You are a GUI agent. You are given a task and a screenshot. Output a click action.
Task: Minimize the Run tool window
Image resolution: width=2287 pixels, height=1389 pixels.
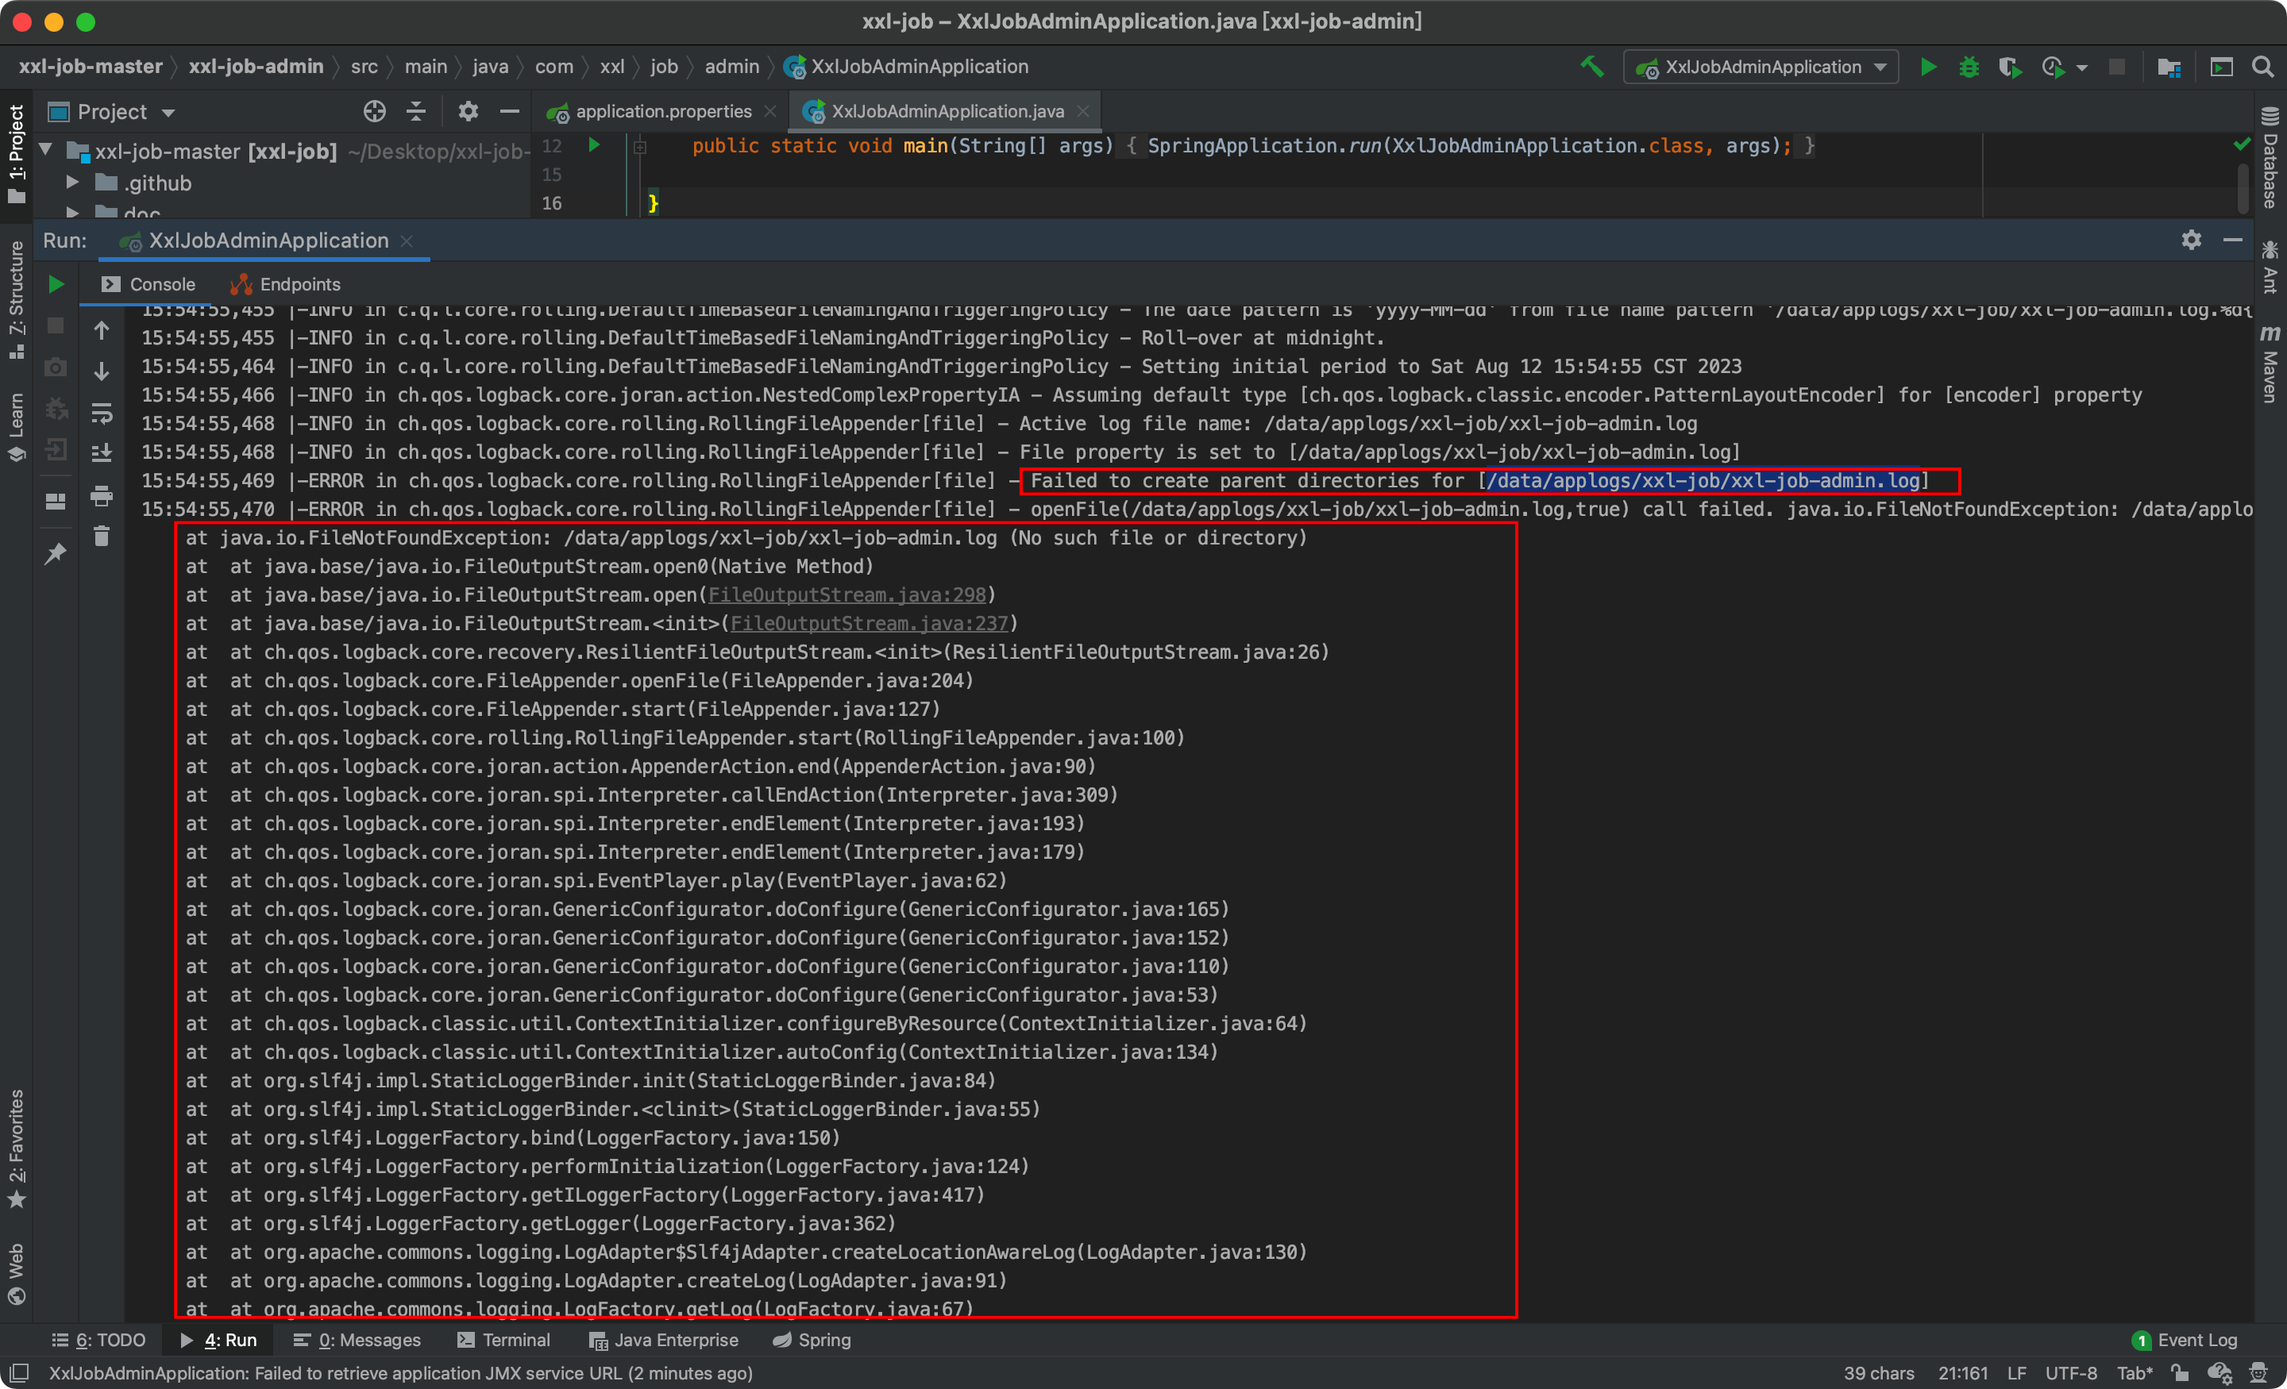[x=2232, y=240]
